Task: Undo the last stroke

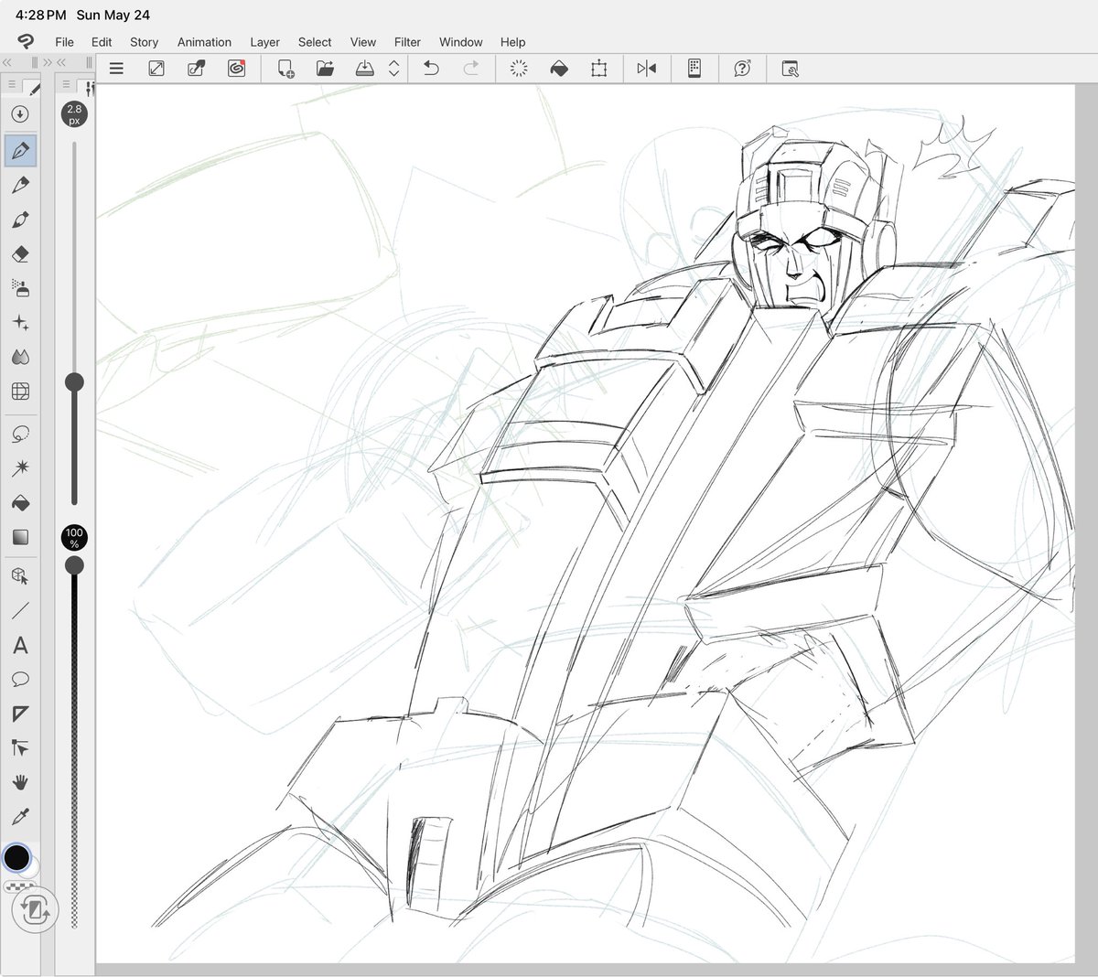Action: pyautogui.click(x=431, y=69)
